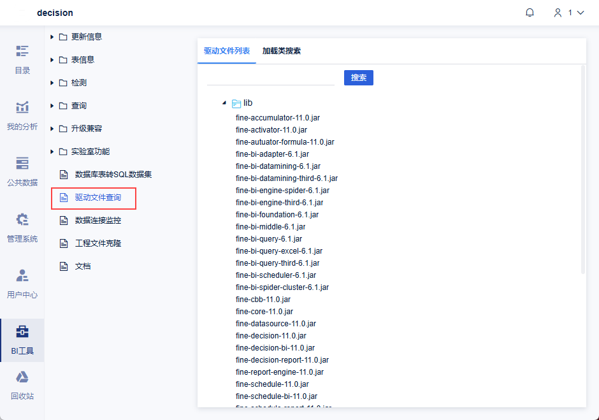599x420 pixels.
Task: Click the 更新信息 folder label
Action: (86, 37)
